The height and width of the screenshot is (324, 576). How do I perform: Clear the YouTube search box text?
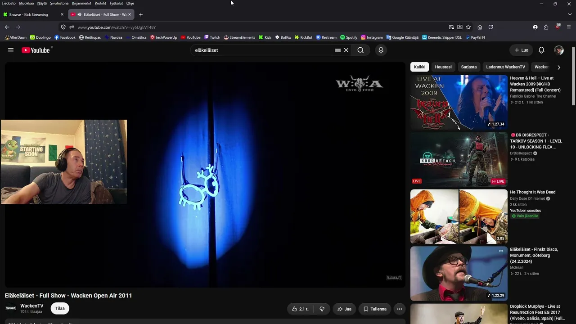tap(346, 50)
